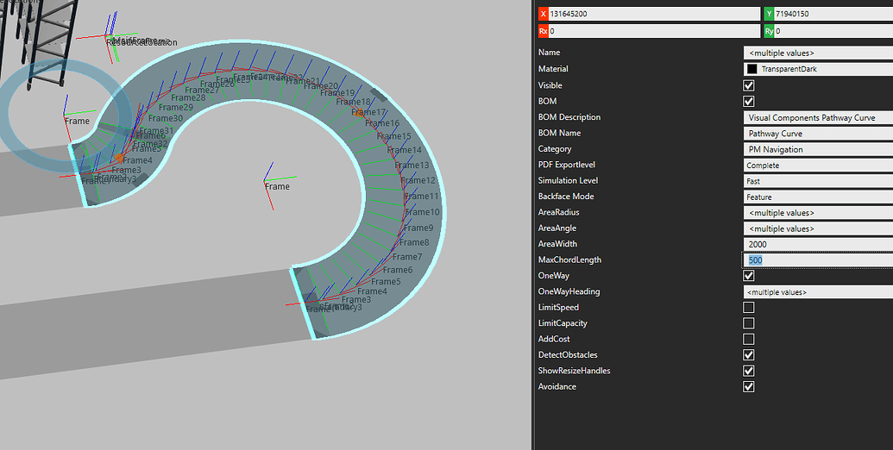Select Frame17 label on the curved pathway
The width and height of the screenshot is (893, 450).
point(368,112)
